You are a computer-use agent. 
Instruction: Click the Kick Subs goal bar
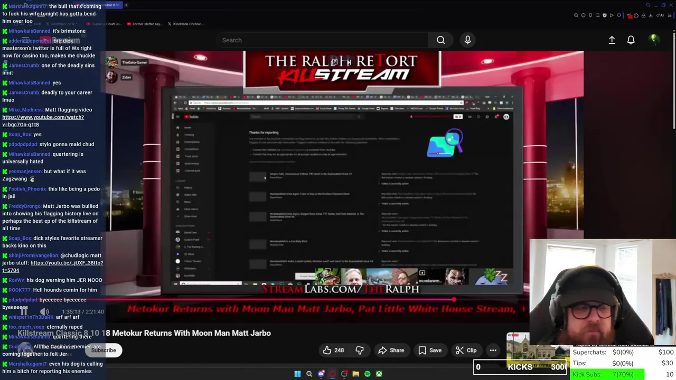[623, 374]
